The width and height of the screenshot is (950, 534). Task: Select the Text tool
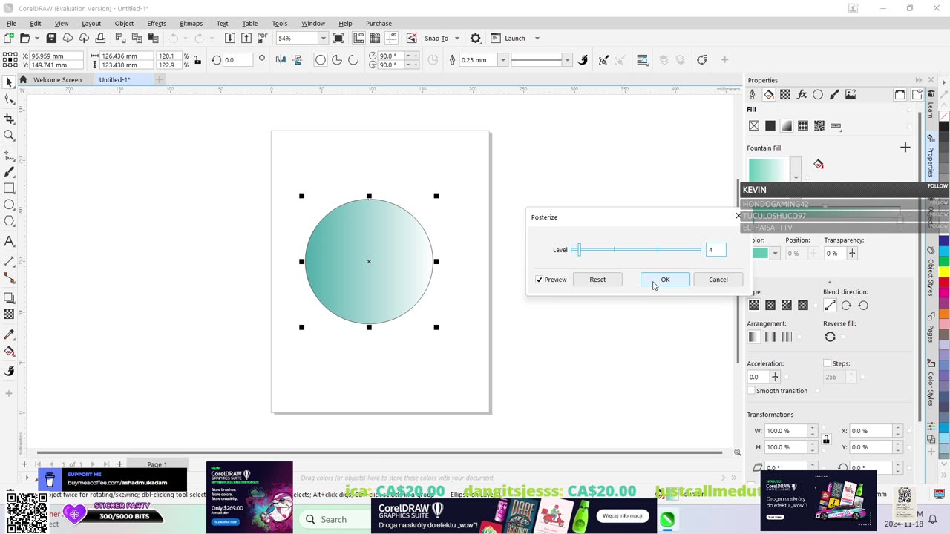coord(9,241)
